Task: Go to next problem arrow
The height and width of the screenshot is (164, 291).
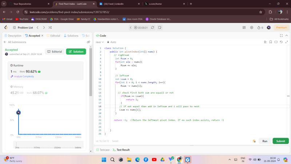Action: (44, 28)
